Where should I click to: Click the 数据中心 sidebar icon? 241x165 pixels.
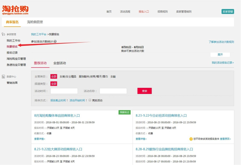3,76
